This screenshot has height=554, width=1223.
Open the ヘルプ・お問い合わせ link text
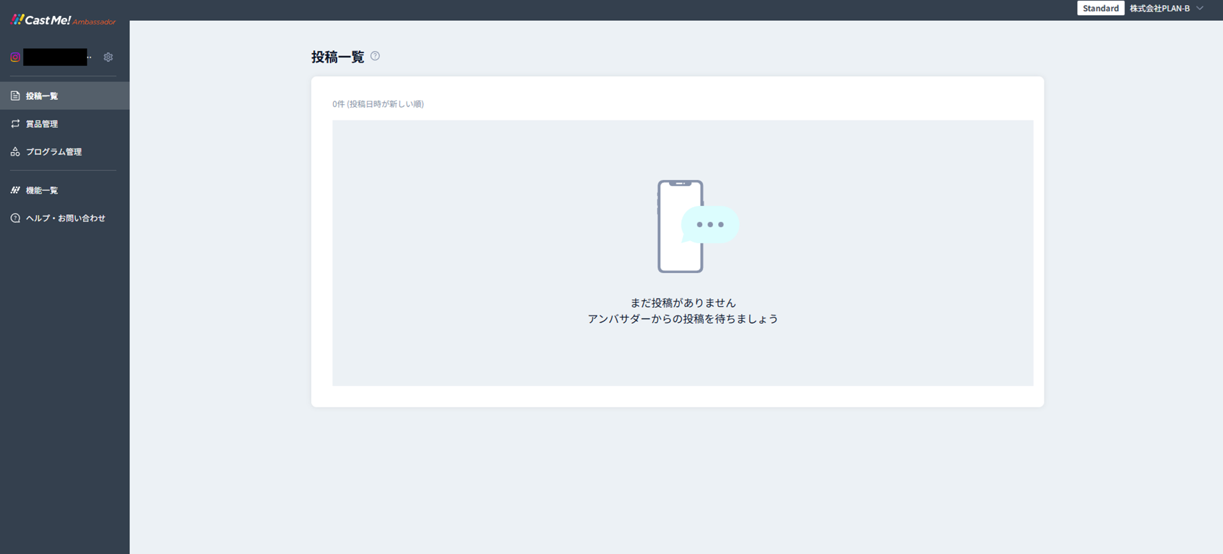[x=66, y=219]
